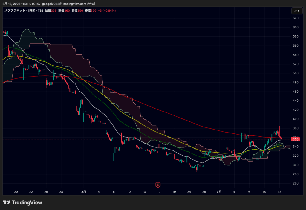Click the 始値 359 open value
This screenshot has width=306, height=210.
[50, 10]
